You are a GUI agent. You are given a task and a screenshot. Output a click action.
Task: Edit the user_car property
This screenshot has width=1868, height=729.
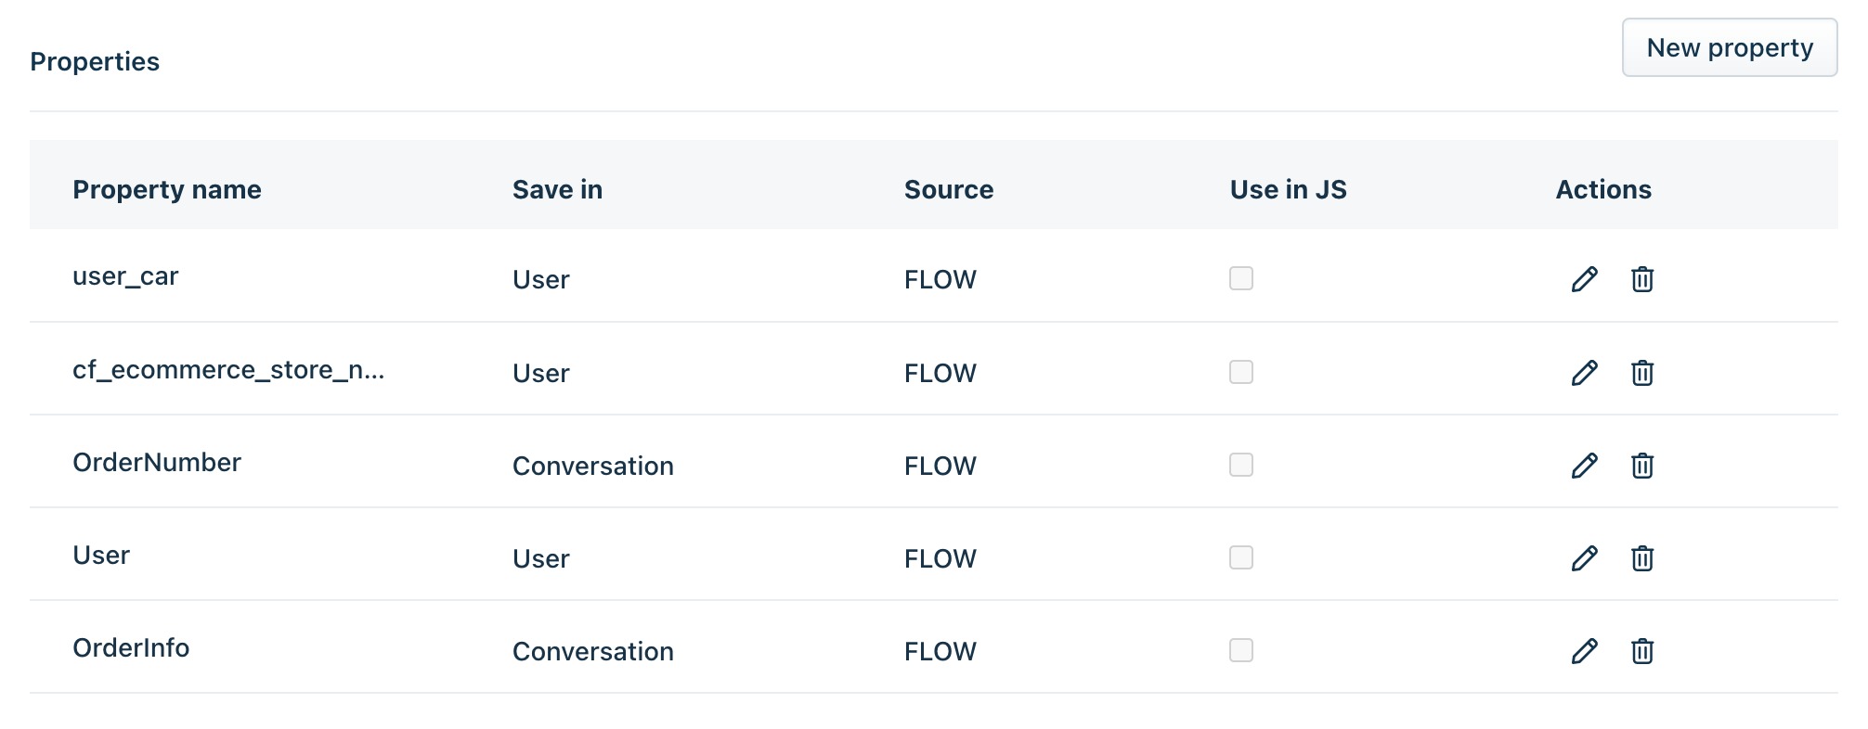(x=1584, y=279)
